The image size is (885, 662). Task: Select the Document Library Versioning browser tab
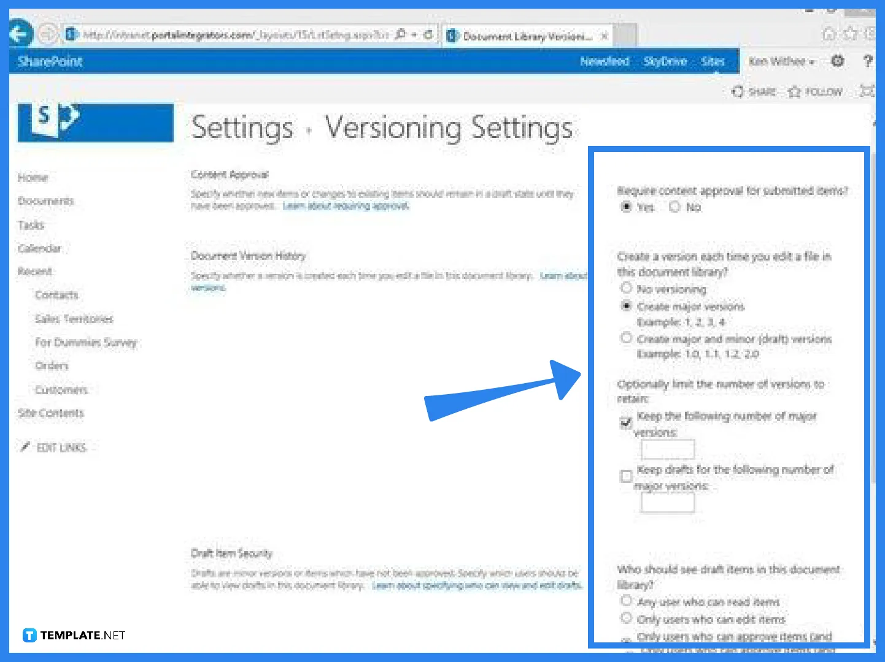tap(527, 36)
